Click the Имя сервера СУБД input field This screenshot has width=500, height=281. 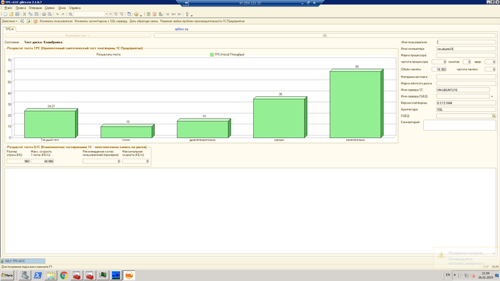point(462,96)
